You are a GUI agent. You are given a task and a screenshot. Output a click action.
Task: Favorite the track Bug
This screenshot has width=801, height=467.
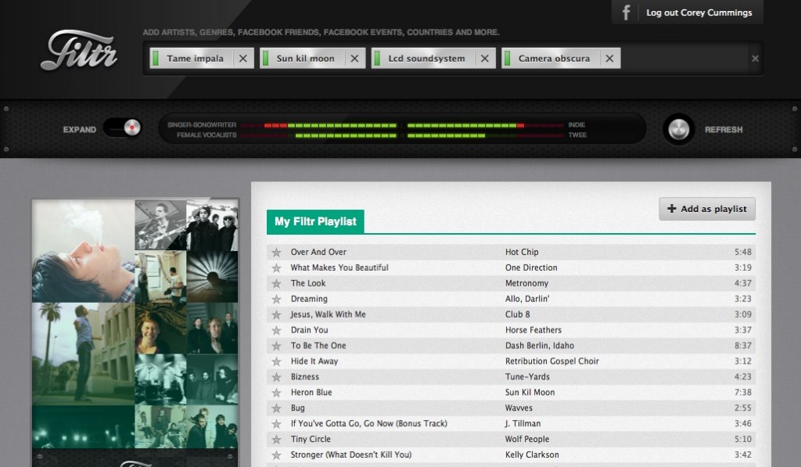(276, 408)
